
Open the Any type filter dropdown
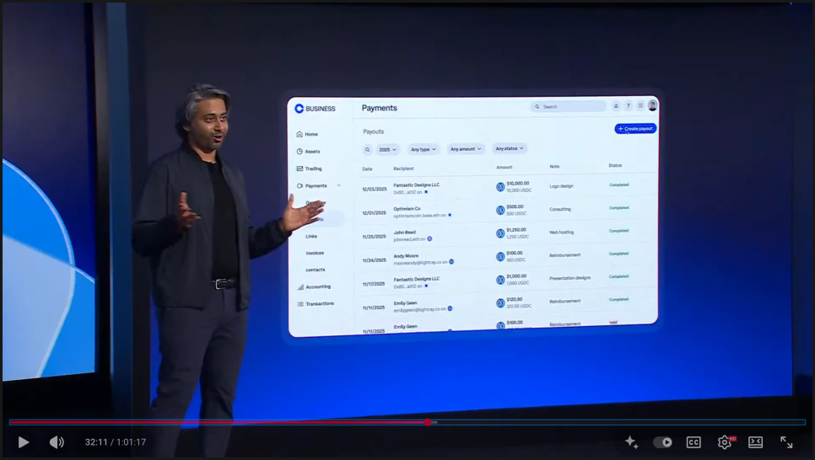tap(424, 149)
